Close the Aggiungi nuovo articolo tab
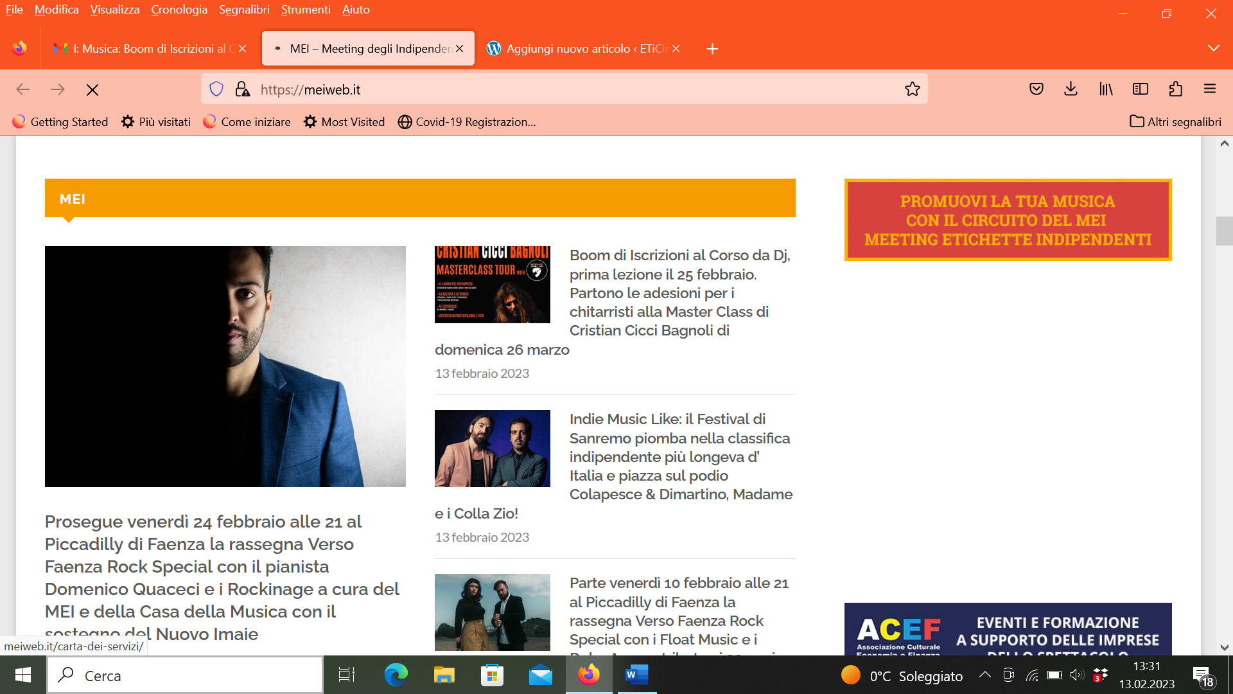Screen dimensions: 1233x694 [676, 49]
